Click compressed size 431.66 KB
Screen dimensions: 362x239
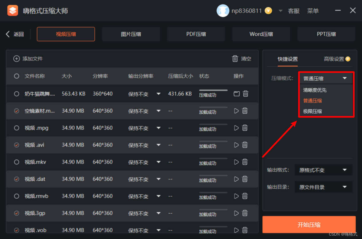click(x=180, y=94)
